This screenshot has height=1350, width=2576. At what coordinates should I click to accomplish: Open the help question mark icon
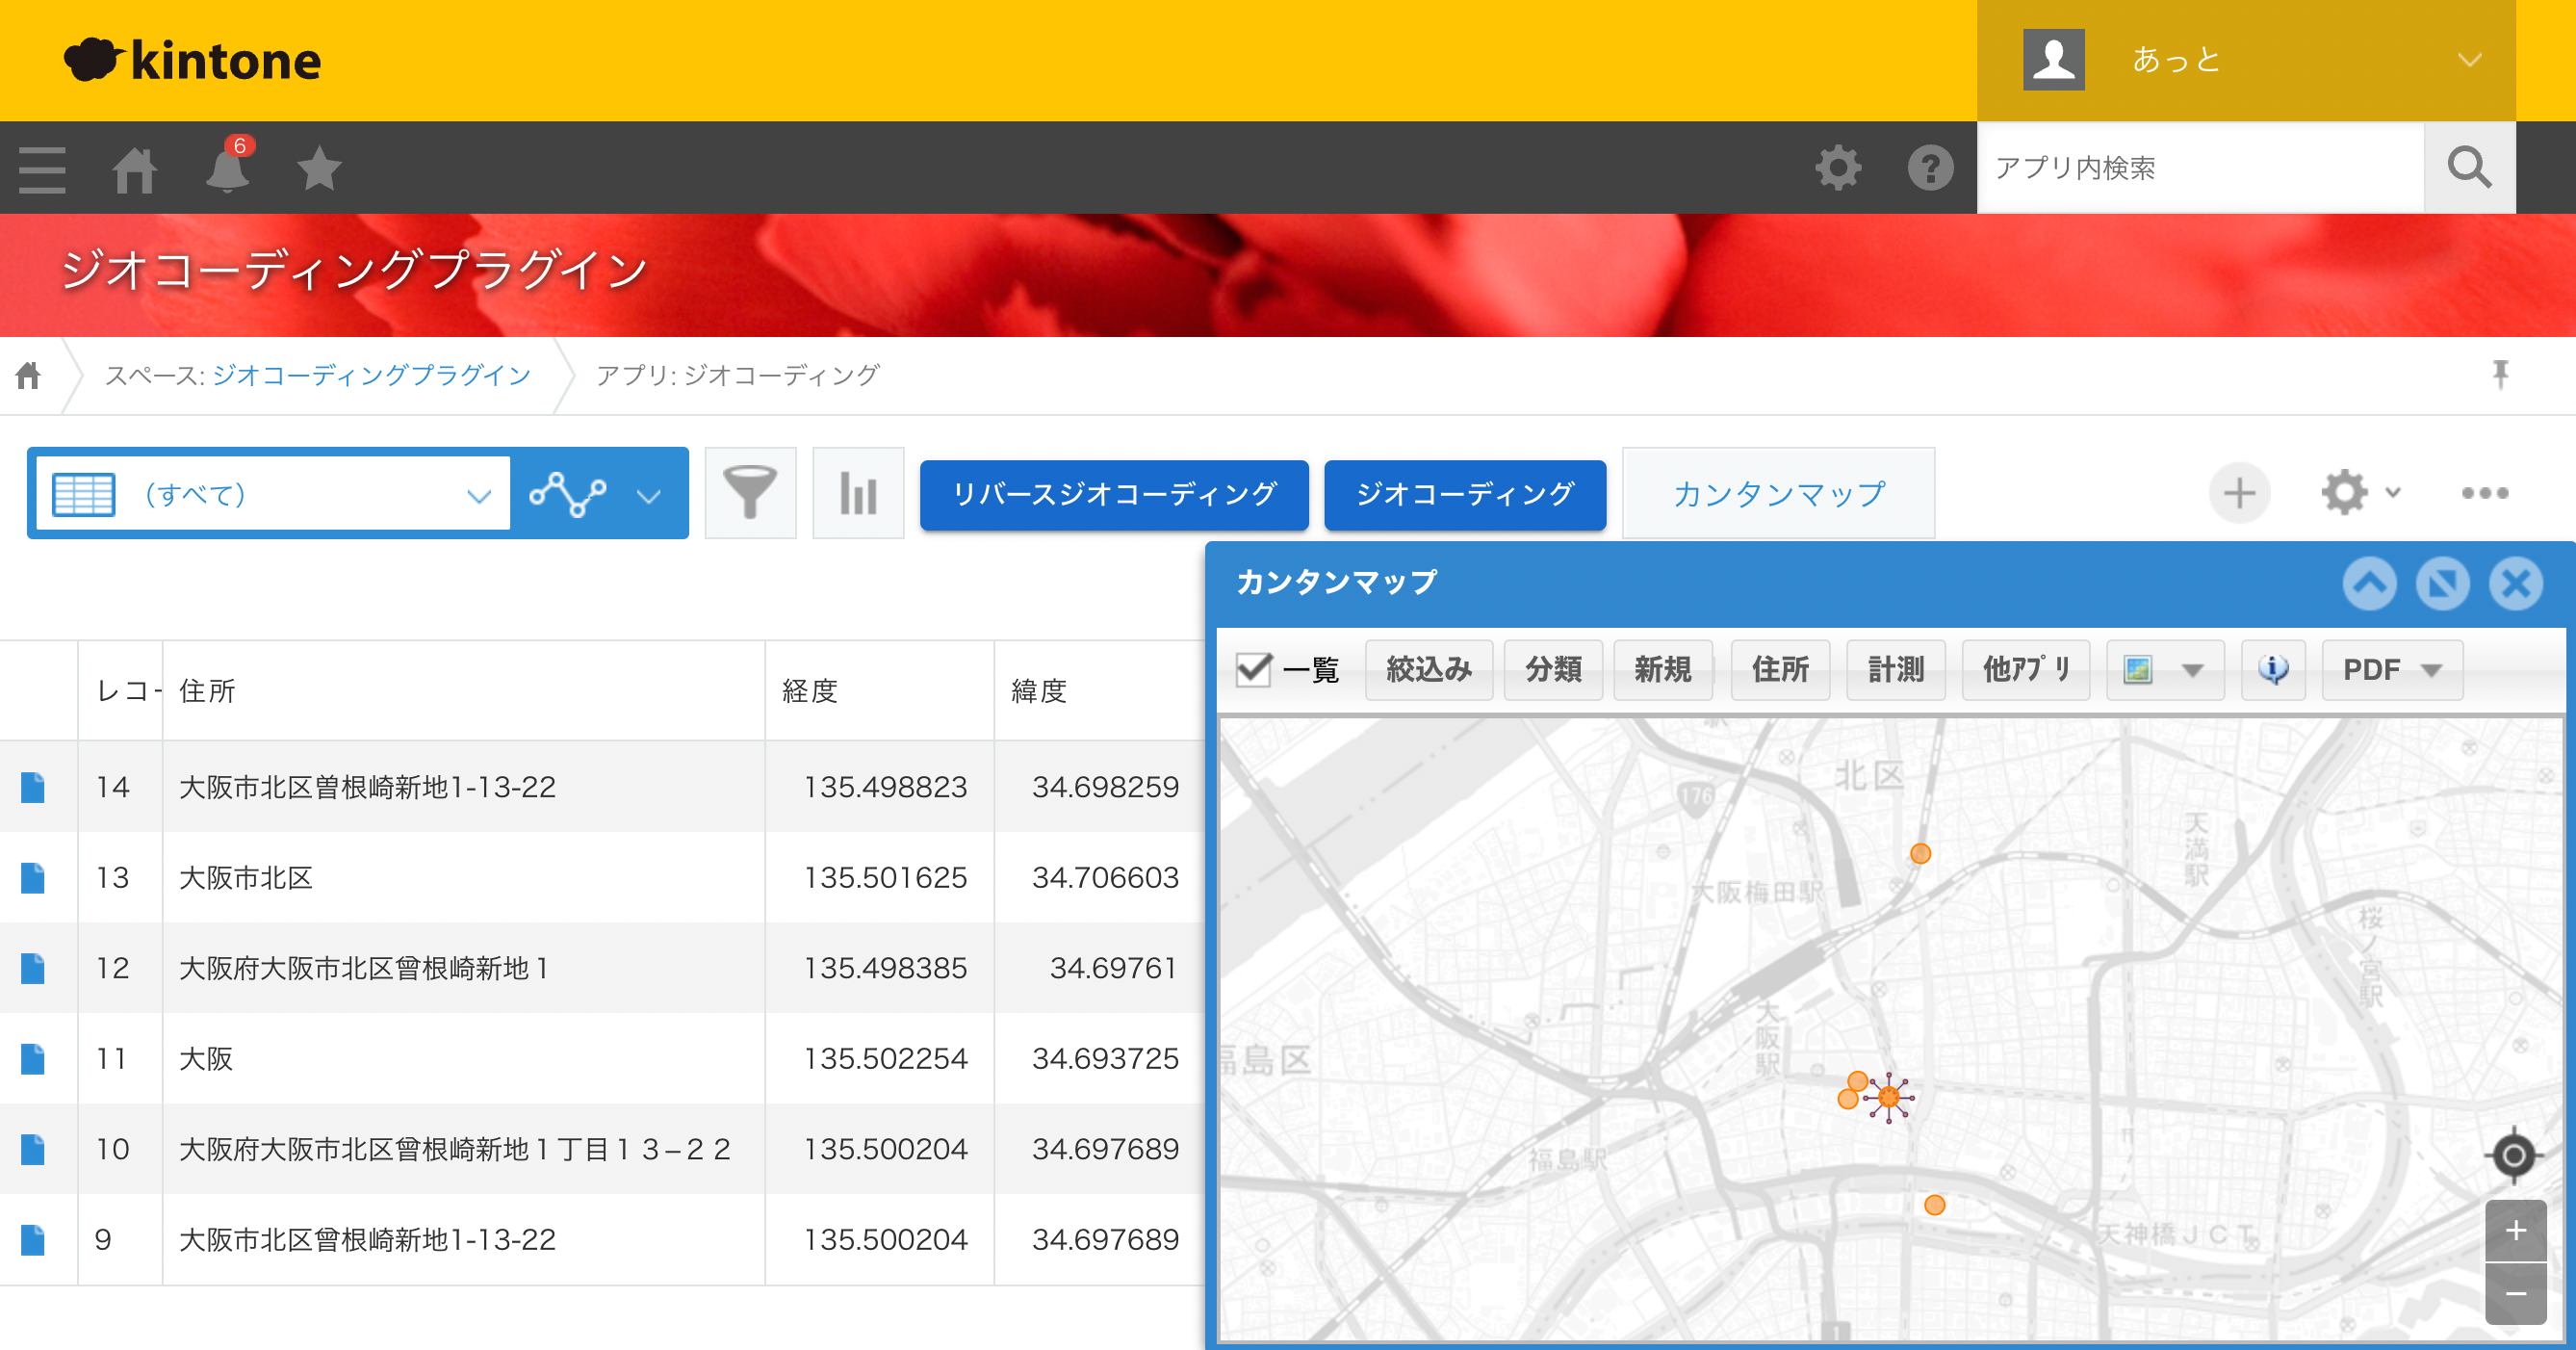[x=1930, y=168]
